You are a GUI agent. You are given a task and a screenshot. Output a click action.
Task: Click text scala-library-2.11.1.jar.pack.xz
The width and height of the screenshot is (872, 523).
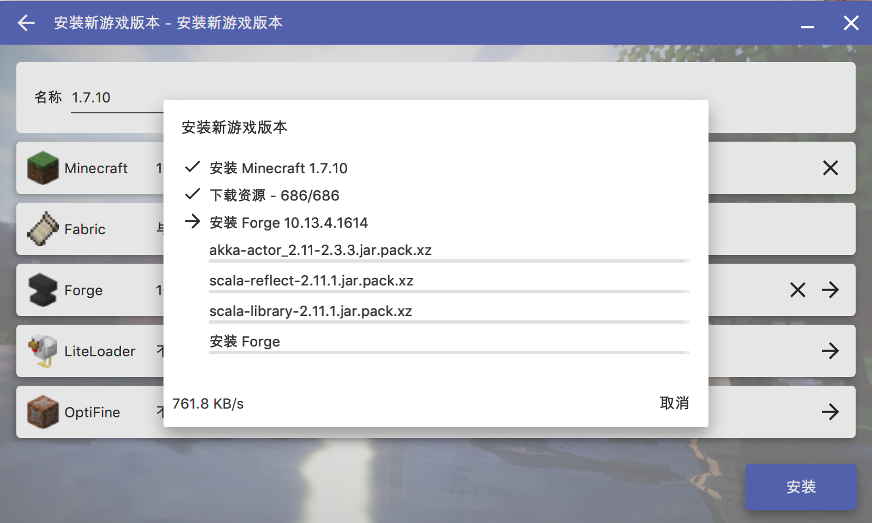(311, 311)
